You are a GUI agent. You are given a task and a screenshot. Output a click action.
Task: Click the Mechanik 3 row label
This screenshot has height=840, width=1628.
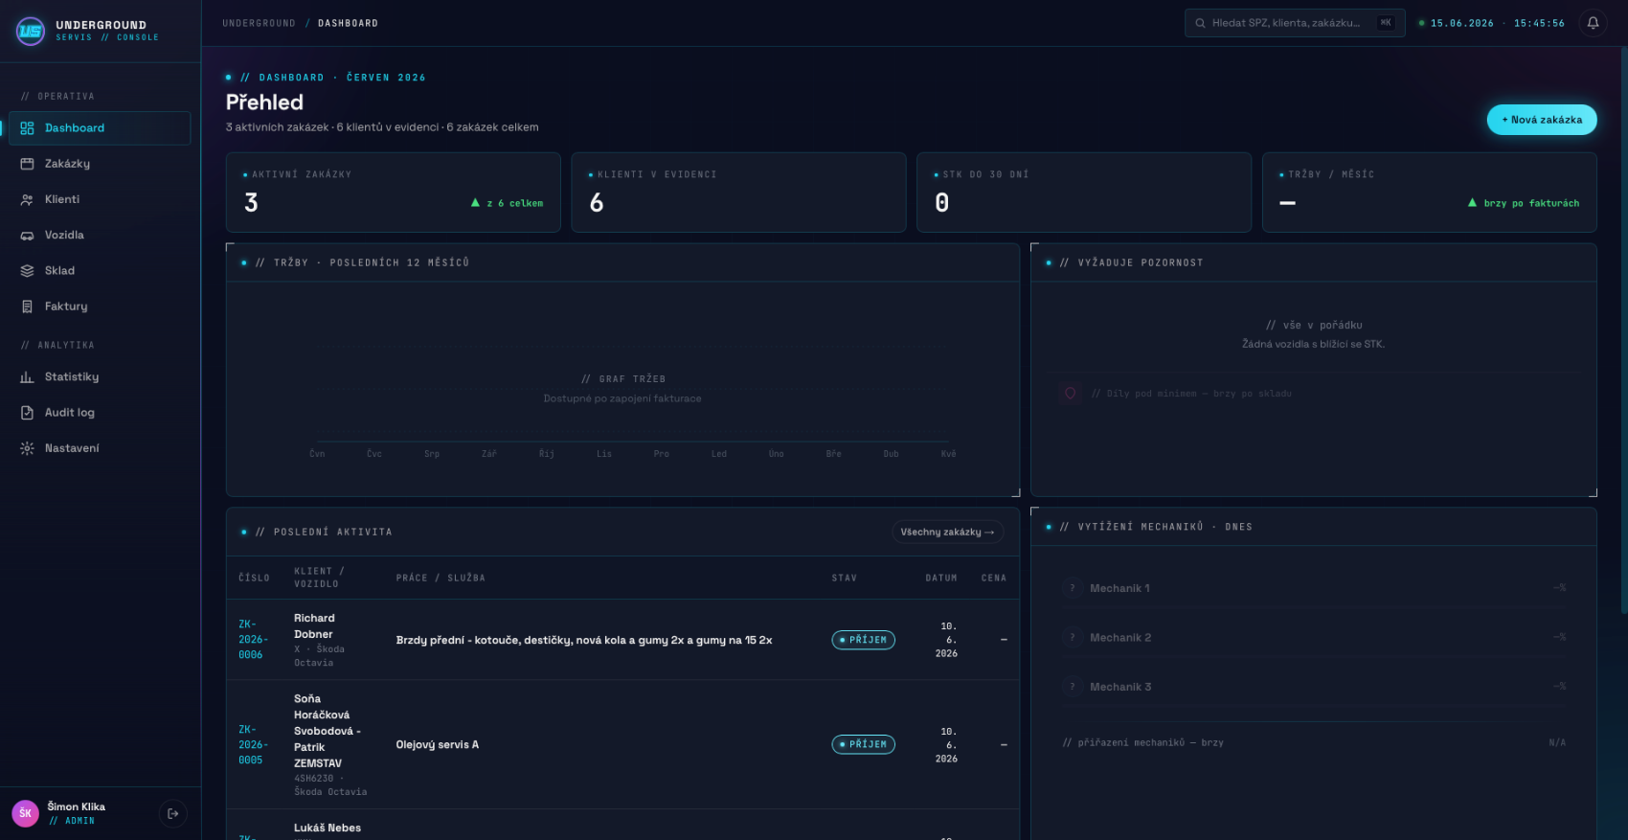coord(1120,687)
